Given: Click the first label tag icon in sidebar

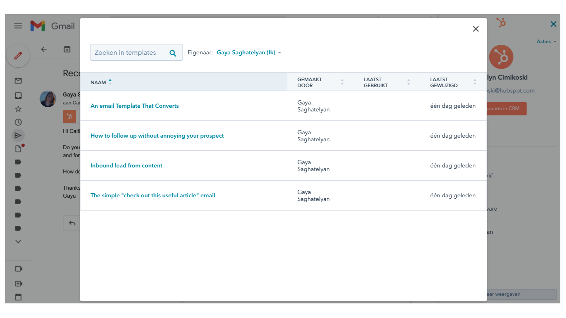Looking at the screenshot, I should 18,162.
